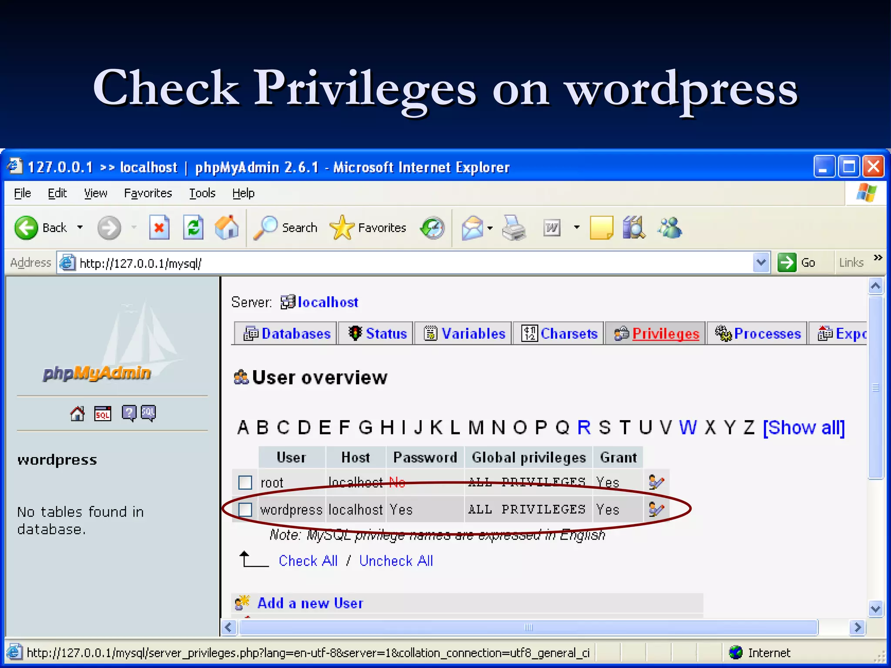Click the scroll right arrow button
This screenshot has height=668, width=891.
point(857,627)
